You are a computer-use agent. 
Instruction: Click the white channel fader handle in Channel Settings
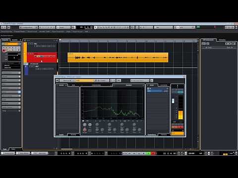(173, 101)
